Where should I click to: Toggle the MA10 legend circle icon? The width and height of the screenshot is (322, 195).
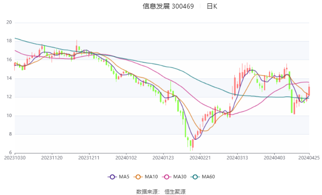138,177
